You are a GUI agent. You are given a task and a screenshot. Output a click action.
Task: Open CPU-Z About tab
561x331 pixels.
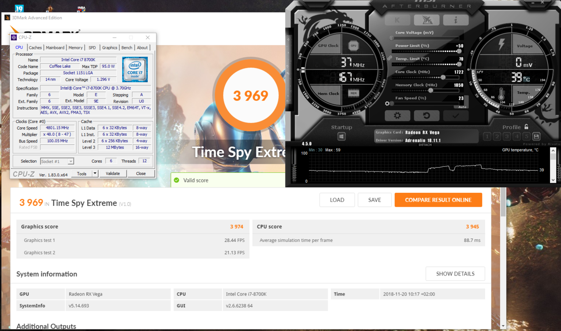(x=142, y=48)
